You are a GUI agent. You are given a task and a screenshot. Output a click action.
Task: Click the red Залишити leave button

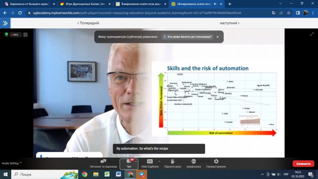(303, 163)
